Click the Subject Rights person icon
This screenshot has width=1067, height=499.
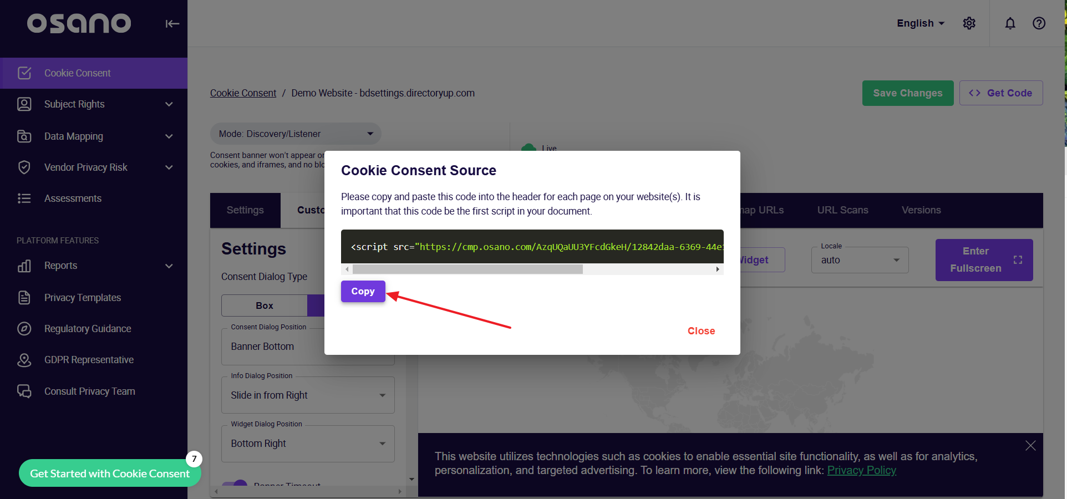[24, 104]
